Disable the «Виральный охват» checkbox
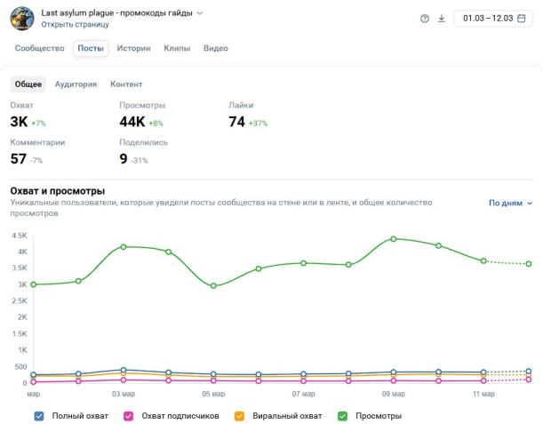The width and height of the screenshot is (543, 424). point(240,415)
